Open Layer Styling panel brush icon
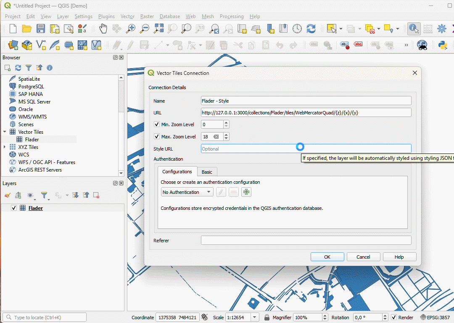Image resolution: width=454 pixels, height=323 pixels. click(8, 195)
